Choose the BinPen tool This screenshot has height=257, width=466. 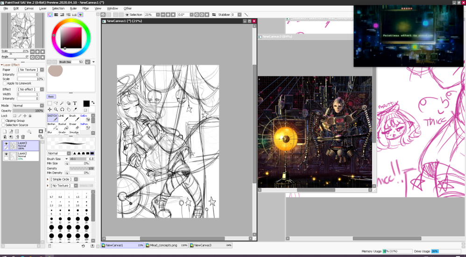52,126
